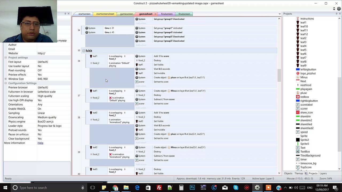Open FileZilla from the taskbar
Image resolution: width=342 pixels, height=192 pixels.
click(159, 187)
